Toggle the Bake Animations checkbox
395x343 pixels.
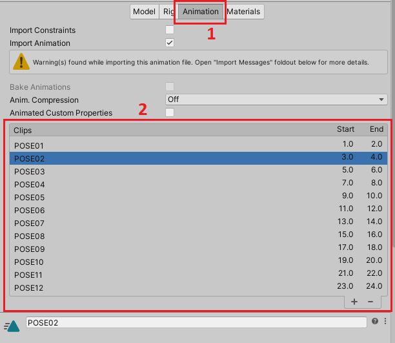click(x=170, y=87)
